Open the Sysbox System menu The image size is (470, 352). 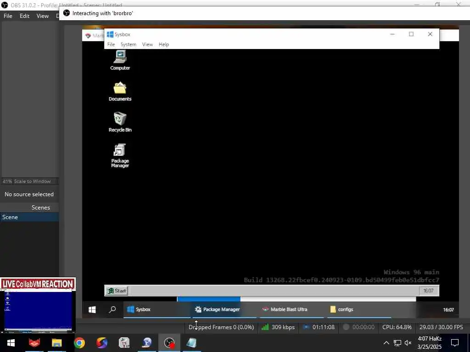[x=129, y=44]
